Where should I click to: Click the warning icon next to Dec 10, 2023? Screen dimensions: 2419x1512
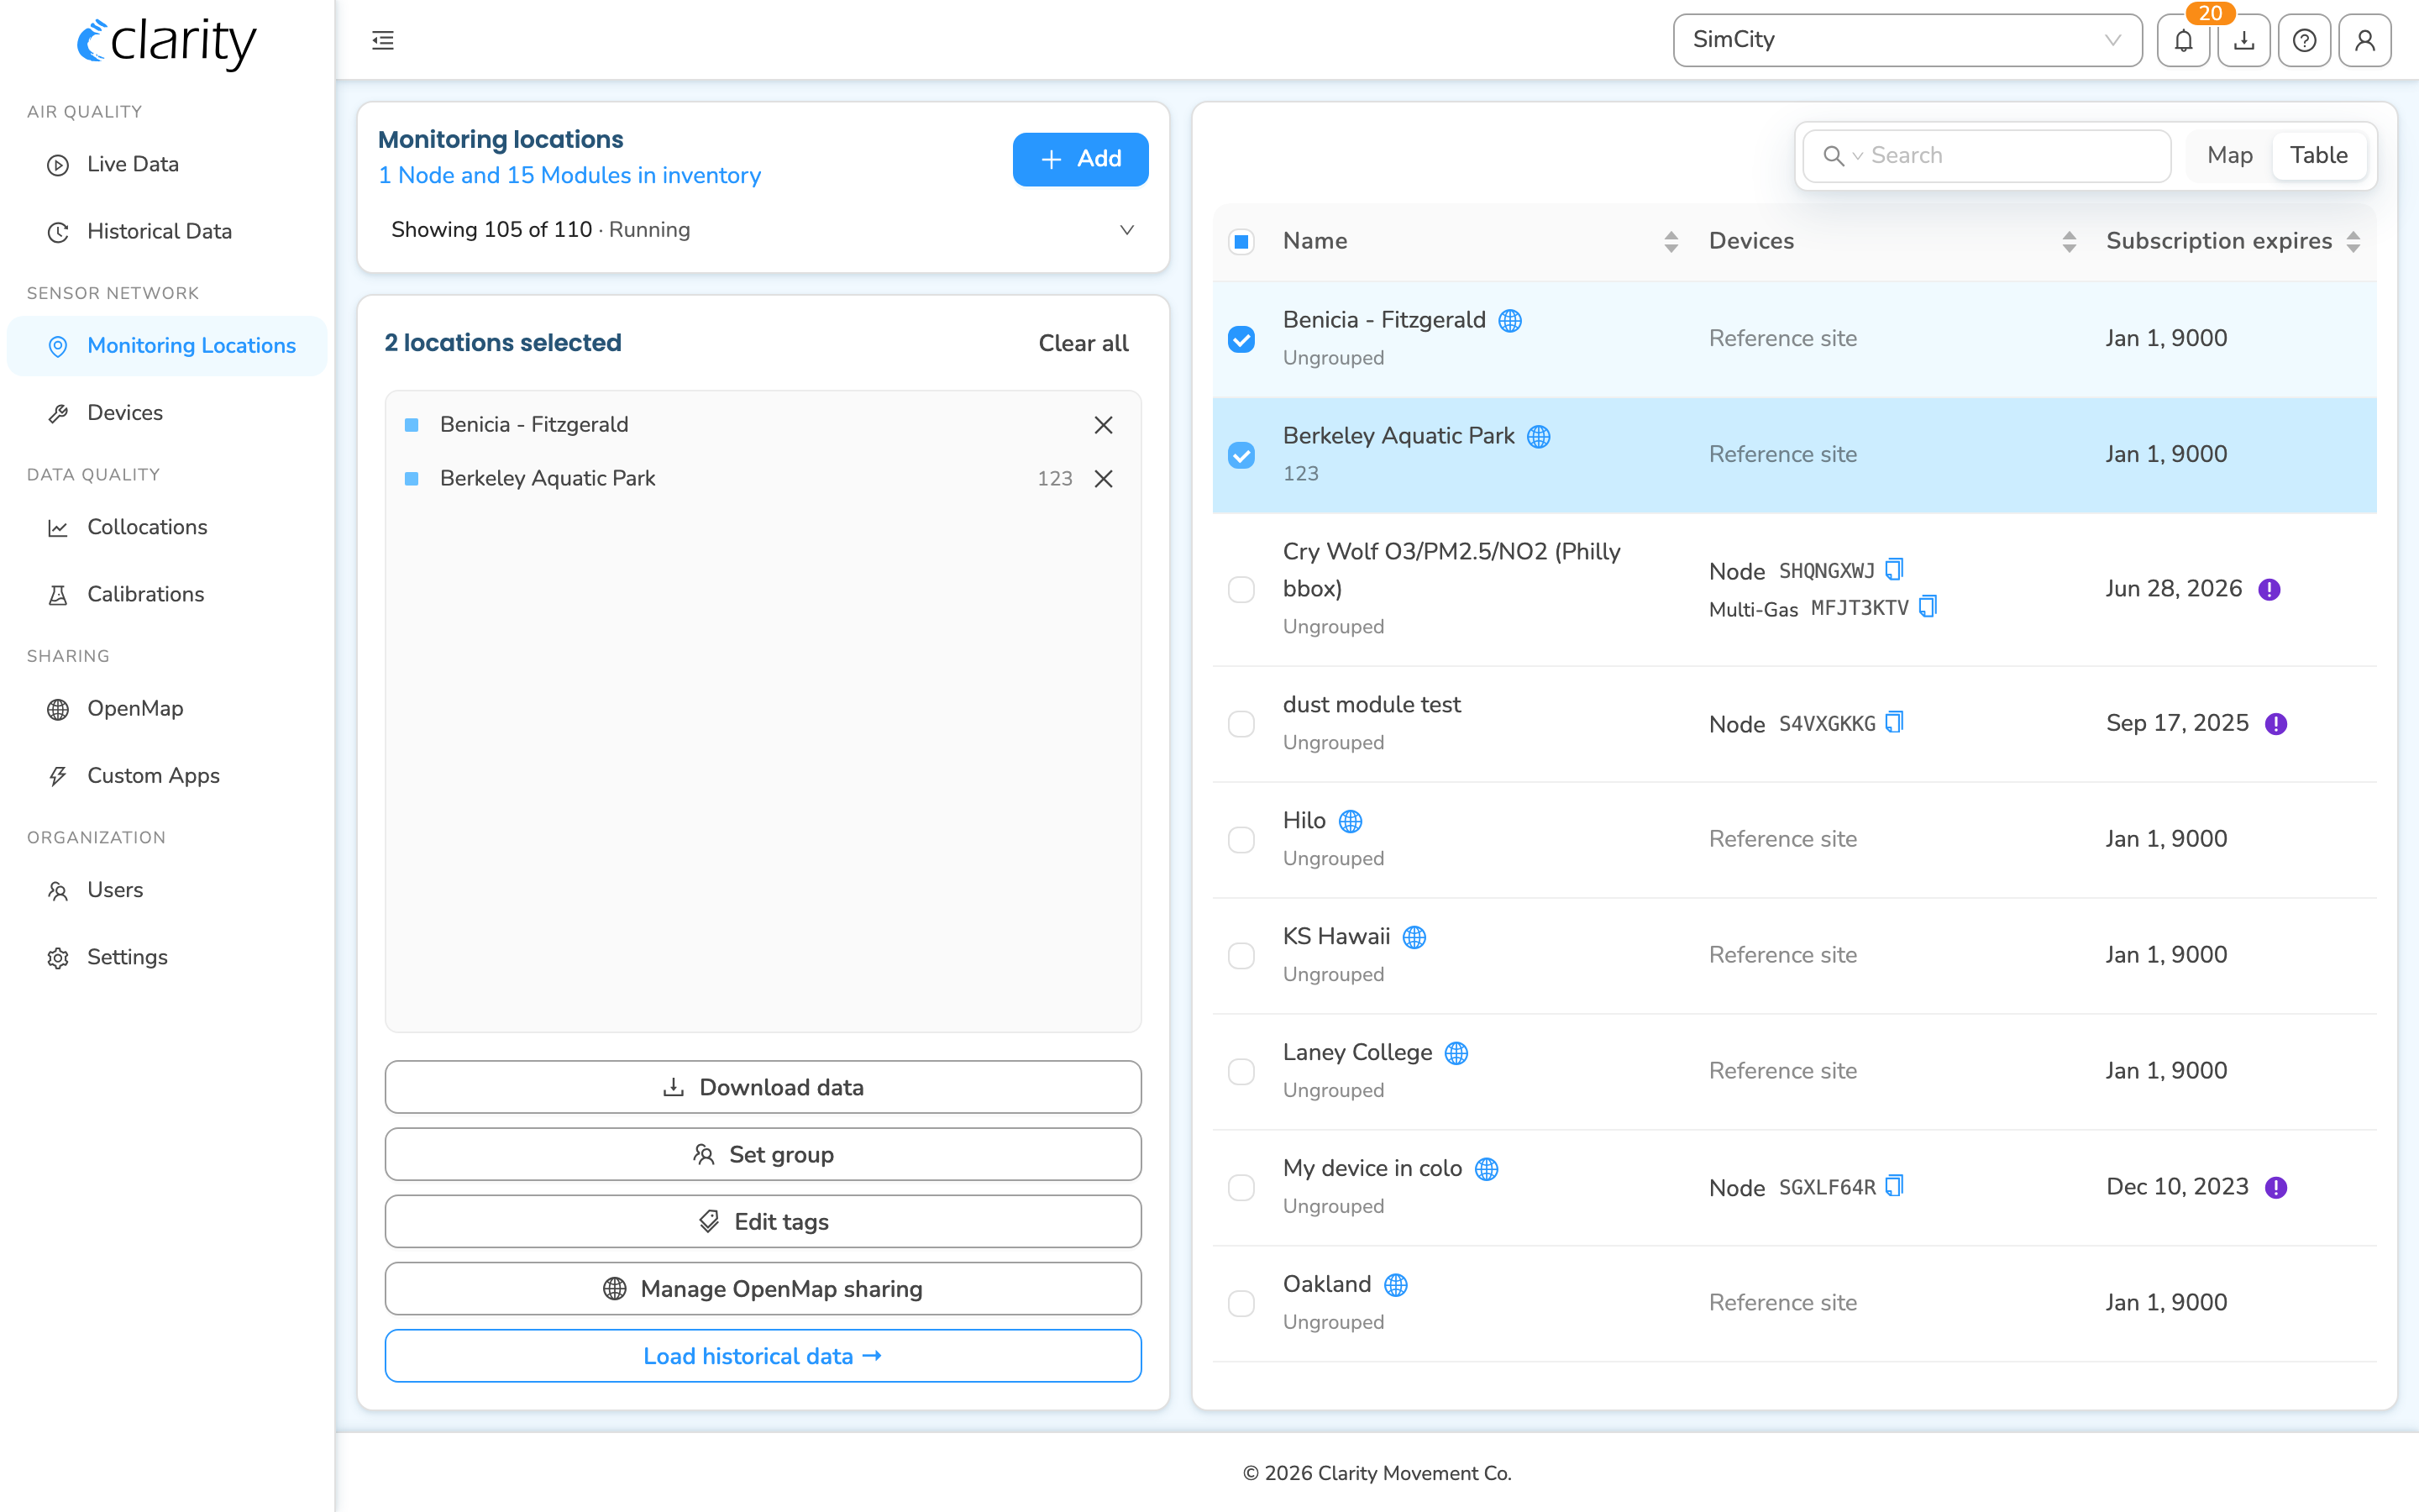[2276, 1188]
